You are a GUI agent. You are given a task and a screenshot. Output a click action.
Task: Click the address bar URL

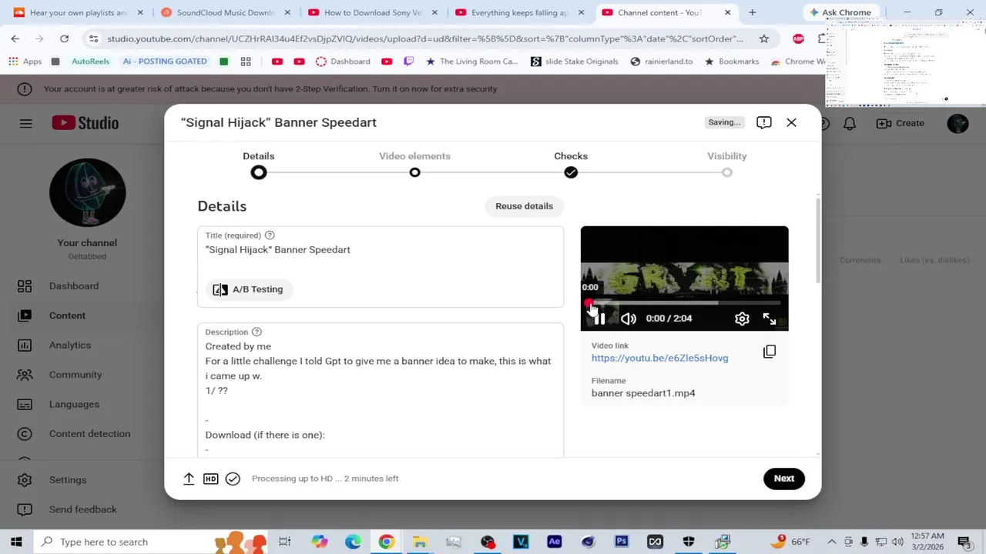click(425, 38)
